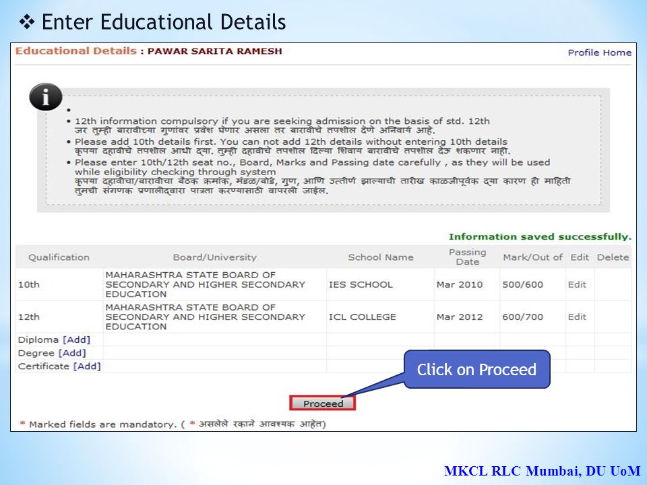Image resolution: width=647 pixels, height=485 pixels.
Task: Click the Mar 2010 passing date
Action: pos(460,284)
